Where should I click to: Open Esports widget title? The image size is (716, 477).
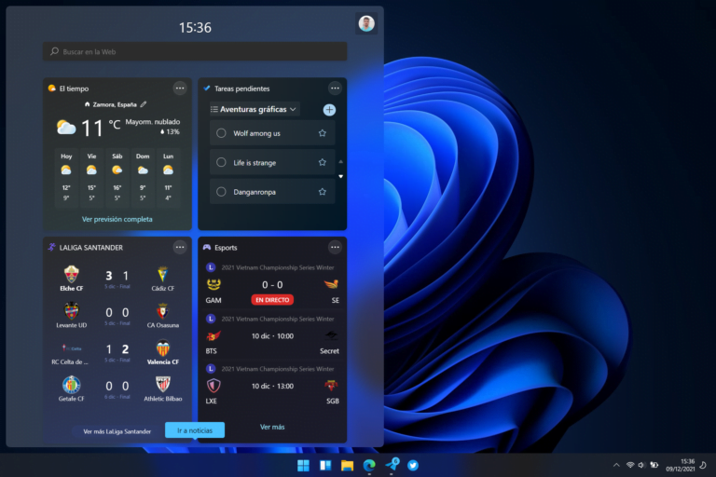pyautogui.click(x=226, y=248)
